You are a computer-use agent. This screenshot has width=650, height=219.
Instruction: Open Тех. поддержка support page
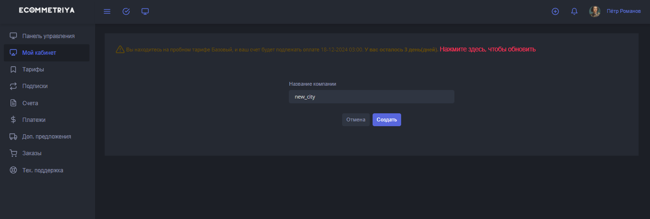(42, 170)
